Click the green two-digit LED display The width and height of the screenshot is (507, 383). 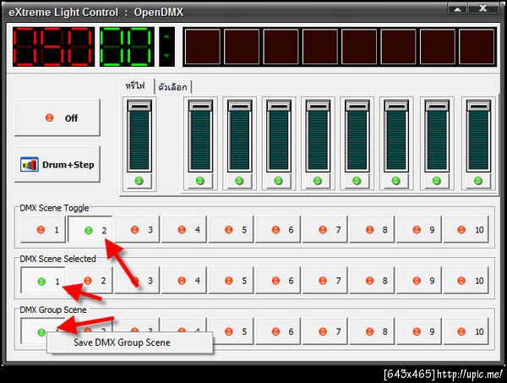(127, 47)
